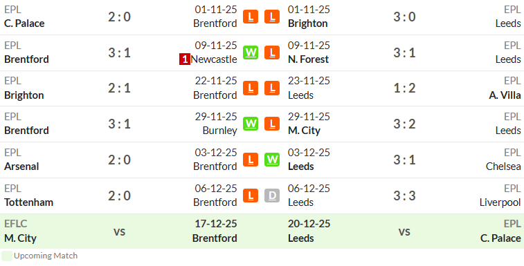Click Brentford's L badge for Arsenal match
Image resolution: width=524 pixels, height=266 pixels.
tap(251, 160)
